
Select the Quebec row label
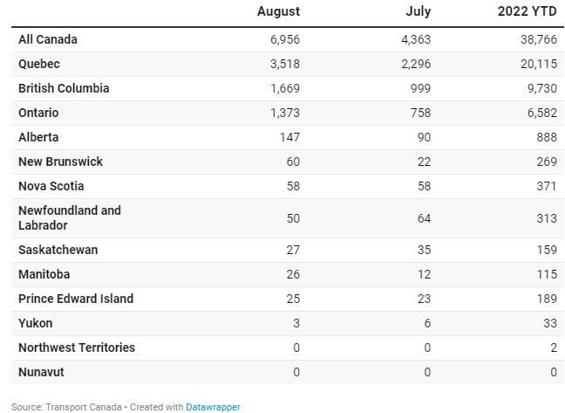coord(39,65)
